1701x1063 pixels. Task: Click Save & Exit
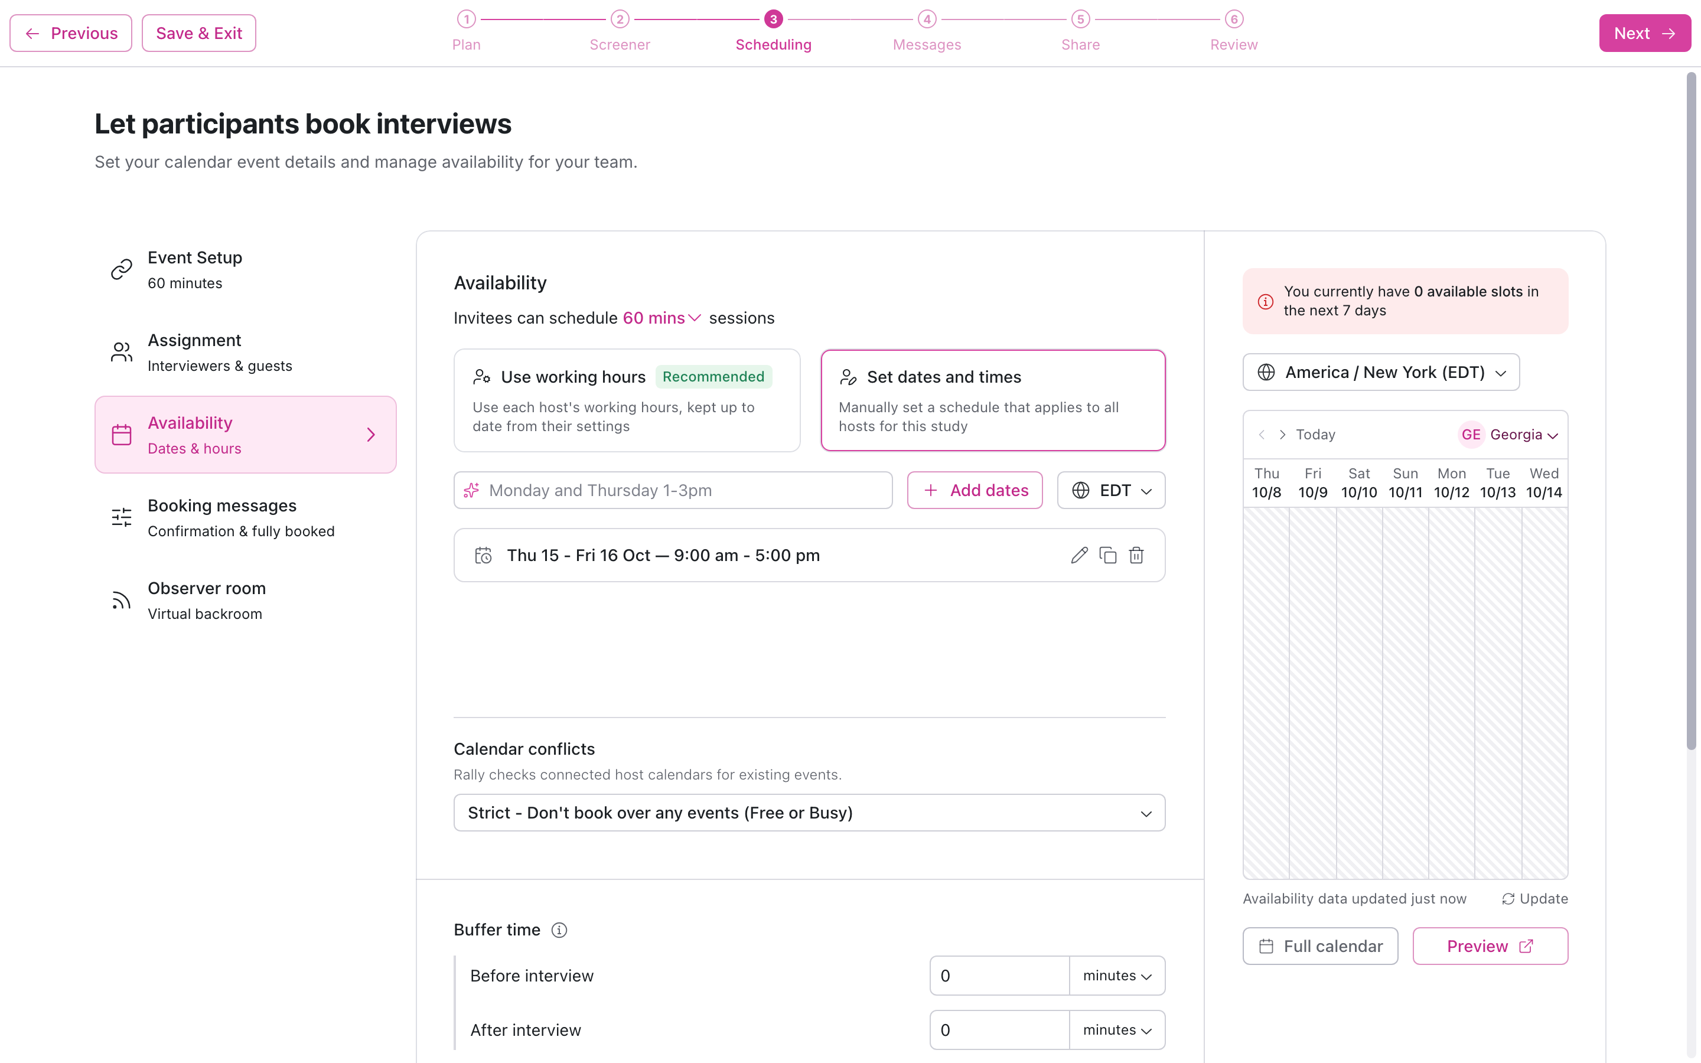pos(199,33)
